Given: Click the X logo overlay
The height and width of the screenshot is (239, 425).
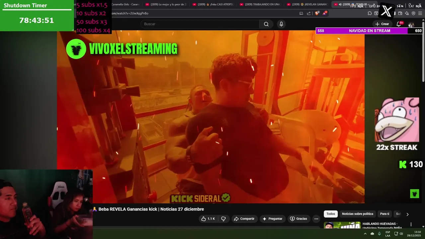Looking at the screenshot, I should tap(386, 11).
